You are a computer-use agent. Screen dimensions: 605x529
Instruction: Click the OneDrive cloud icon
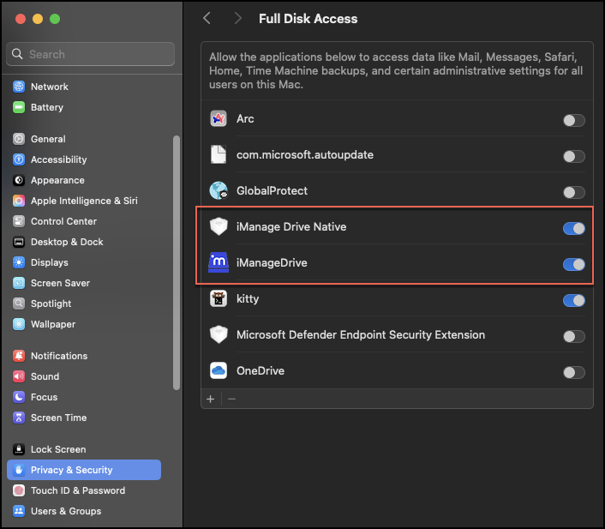click(219, 371)
